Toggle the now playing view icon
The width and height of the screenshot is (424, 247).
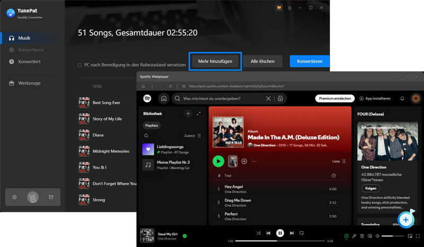click(x=347, y=236)
